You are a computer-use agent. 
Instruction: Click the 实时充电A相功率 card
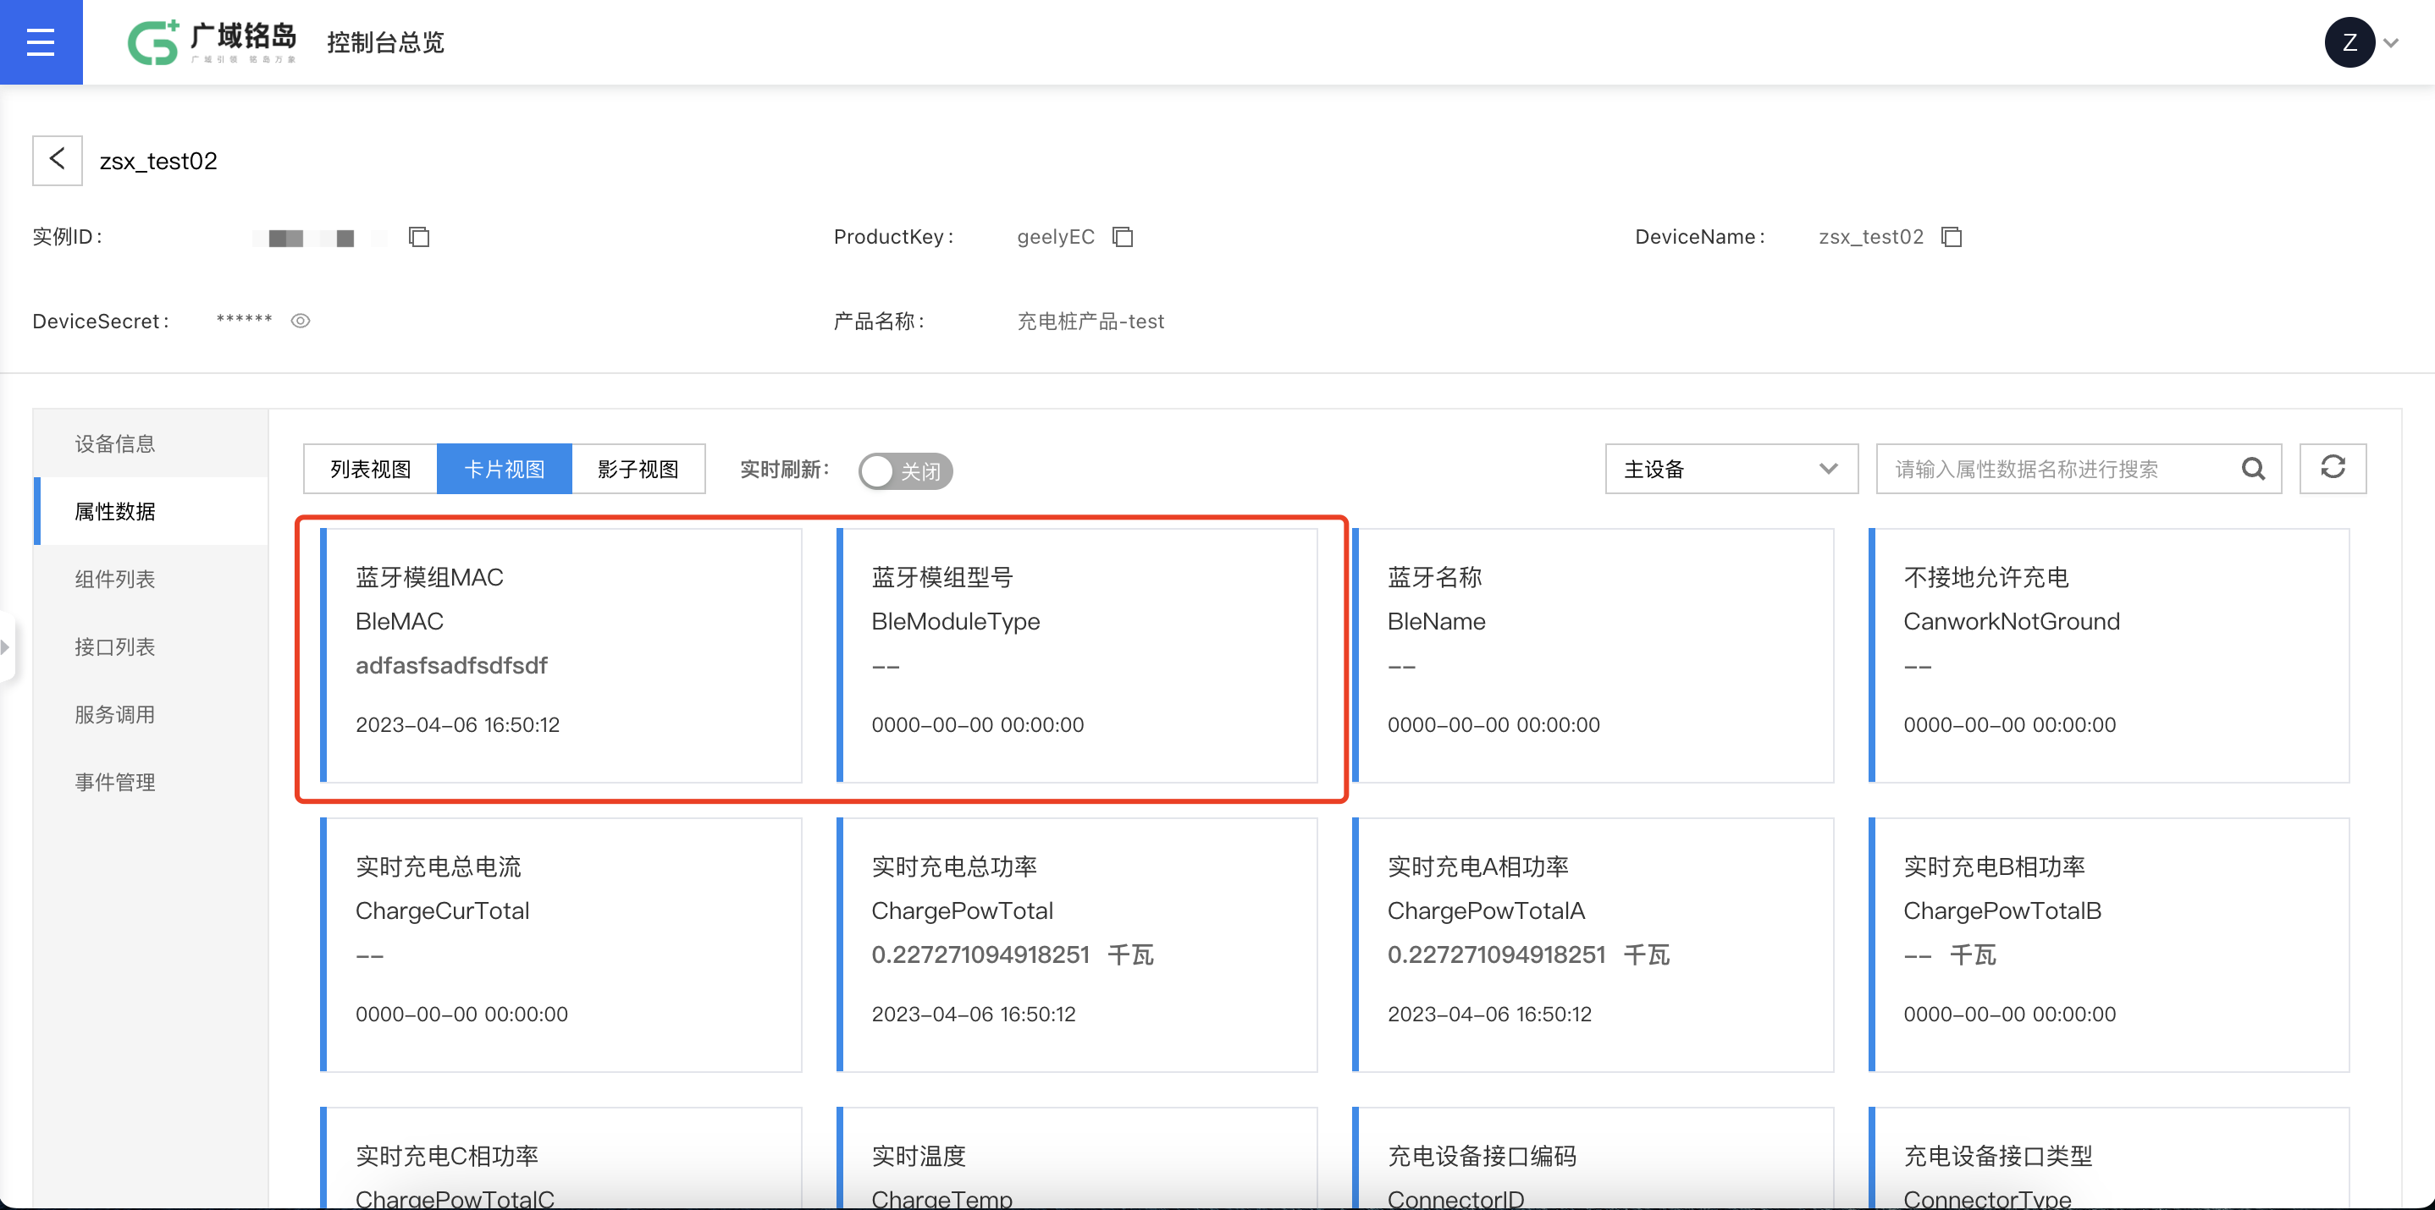click(x=1593, y=944)
